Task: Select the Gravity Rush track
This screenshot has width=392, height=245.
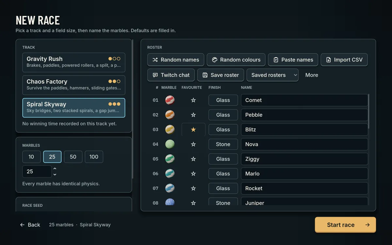Action: point(74,62)
